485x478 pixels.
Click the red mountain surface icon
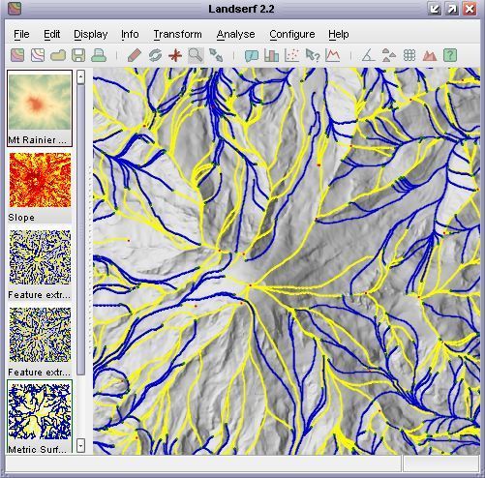430,55
